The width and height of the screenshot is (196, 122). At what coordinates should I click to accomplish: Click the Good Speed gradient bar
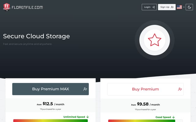pyautogui.click(x=141, y=121)
